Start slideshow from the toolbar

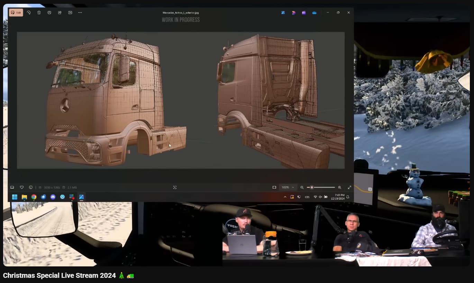70,12
